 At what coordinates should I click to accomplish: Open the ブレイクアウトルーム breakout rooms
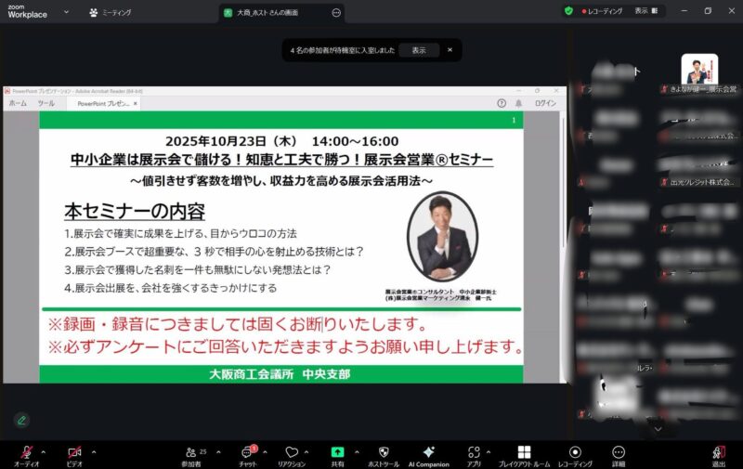coord(524,452)
